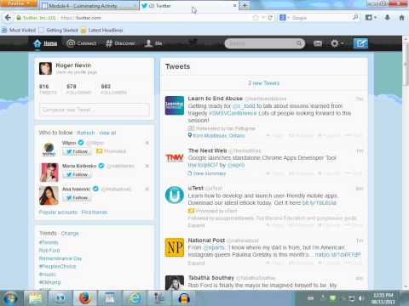Screen dimensions: 409x306
Task: Click the Twitter bird logo in navbar
Action: coord(193,42)
